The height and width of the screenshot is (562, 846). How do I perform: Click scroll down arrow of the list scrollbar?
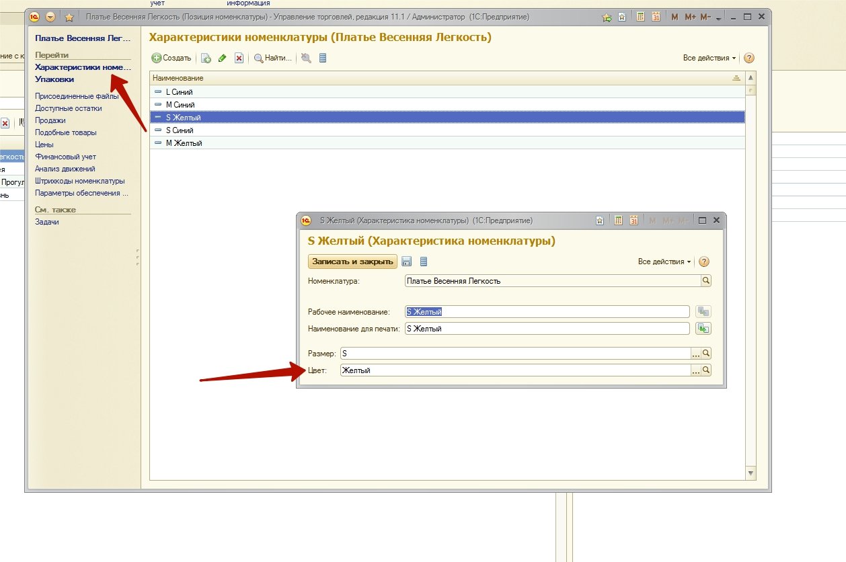tap(751, 474)
